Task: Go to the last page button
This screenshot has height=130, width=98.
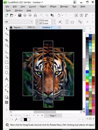Action: (x=38, y=115)
